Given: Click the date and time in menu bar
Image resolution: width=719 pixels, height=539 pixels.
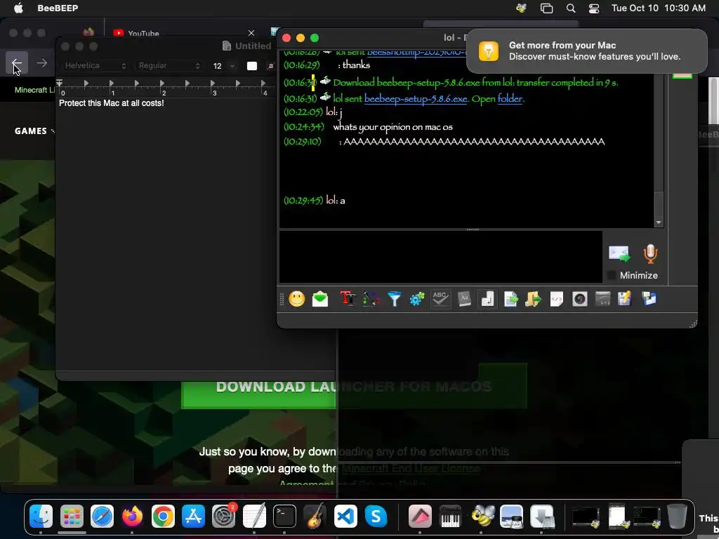Looking at the screenshot, I should pyautogui.click(x=659, y=8).
